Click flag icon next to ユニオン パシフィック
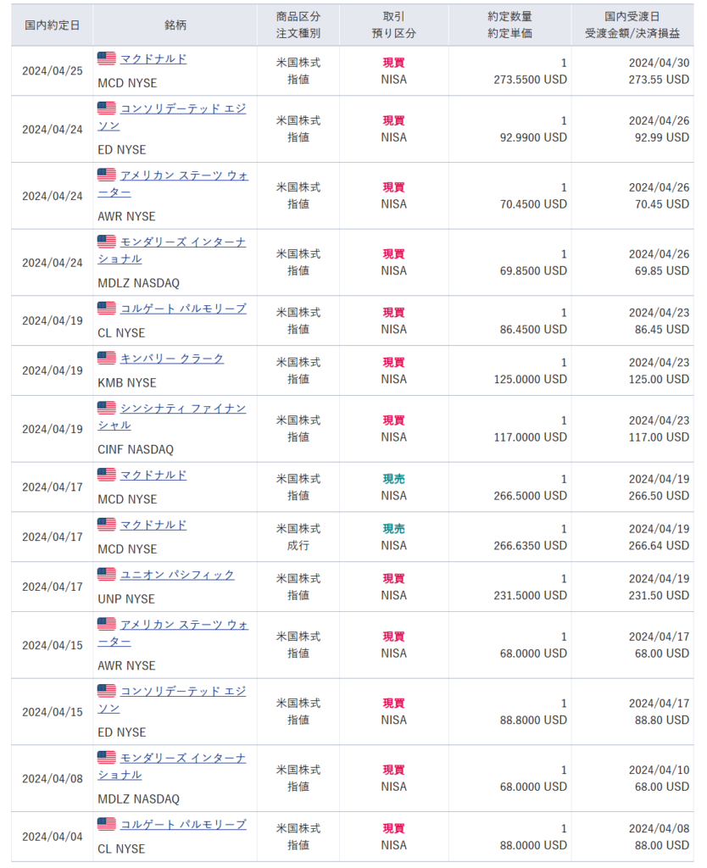Image resolution: width=707 pixels, height=868 pixels. click(106, 575)
